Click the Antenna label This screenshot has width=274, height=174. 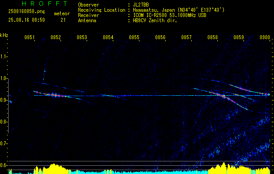(x=87, y=20)
